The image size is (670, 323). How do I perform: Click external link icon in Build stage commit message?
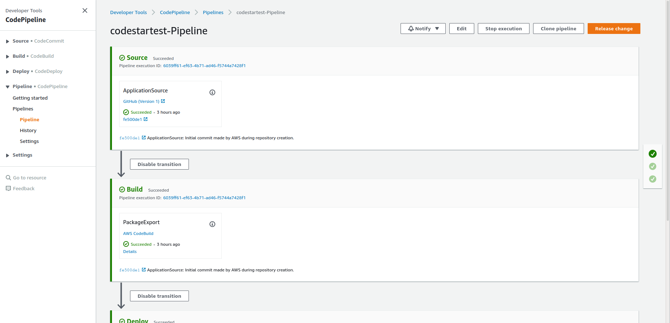pos(144,270)
